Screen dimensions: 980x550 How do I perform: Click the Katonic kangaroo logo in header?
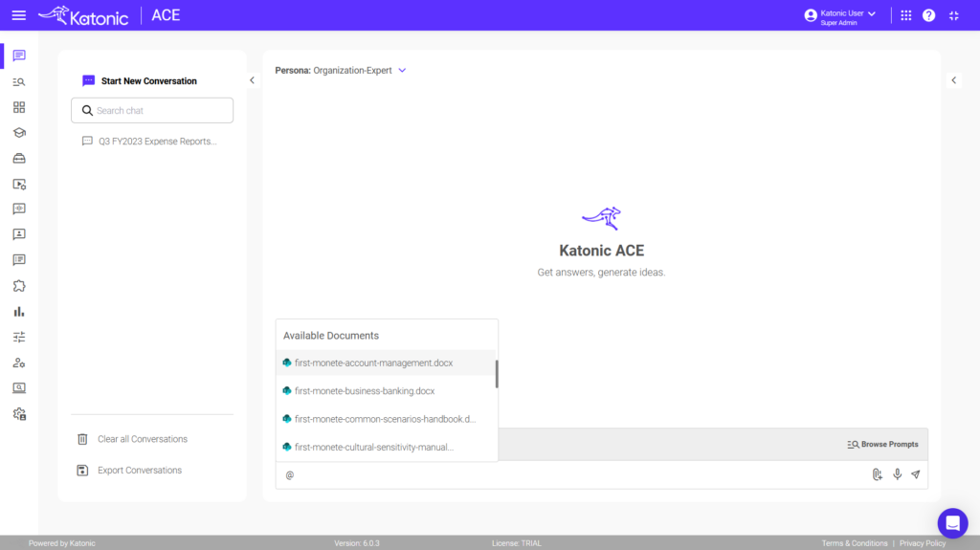click(x=83, y=15)
